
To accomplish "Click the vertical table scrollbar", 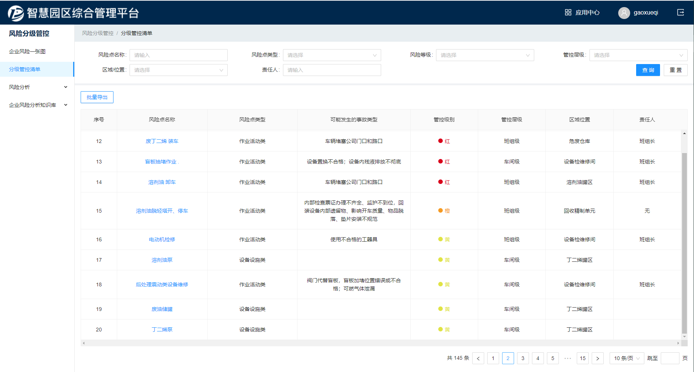I will point(684,242).
